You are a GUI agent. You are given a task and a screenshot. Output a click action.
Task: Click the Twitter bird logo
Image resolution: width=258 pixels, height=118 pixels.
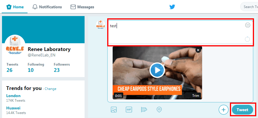click(x=172, y=7)
